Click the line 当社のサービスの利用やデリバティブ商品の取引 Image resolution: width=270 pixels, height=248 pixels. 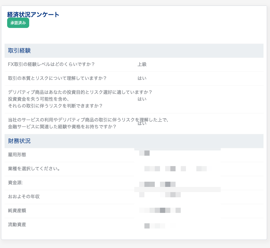(88, 120)
